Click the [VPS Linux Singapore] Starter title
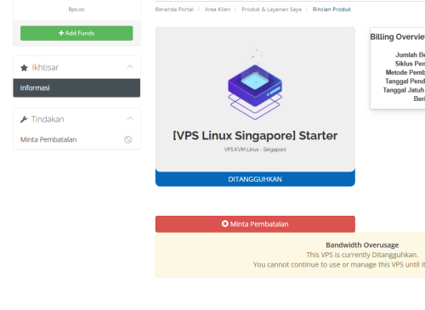This screenshot has height=310, width=425. click(x=255, y=136)
